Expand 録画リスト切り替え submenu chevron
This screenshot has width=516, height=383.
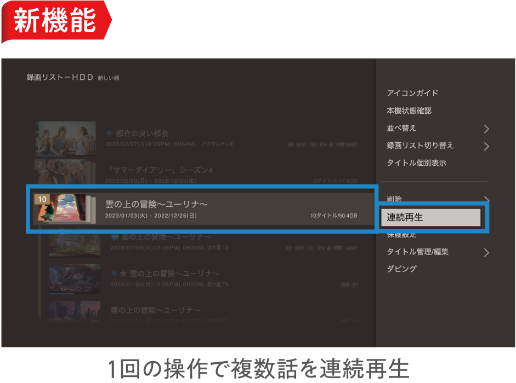(x=486, y=146)
